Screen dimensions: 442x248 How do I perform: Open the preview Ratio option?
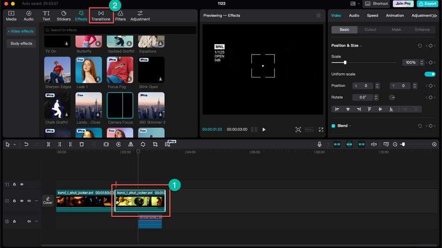point(309,130)
